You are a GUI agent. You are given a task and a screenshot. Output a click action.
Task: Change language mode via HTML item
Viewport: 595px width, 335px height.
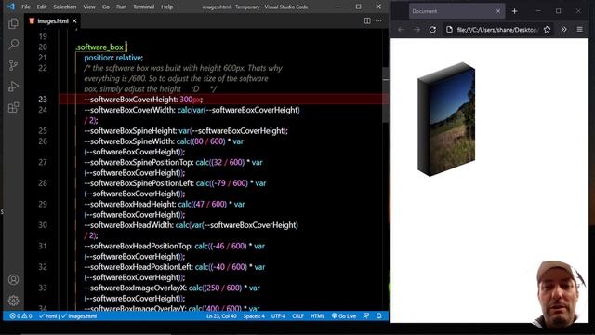tap(317, 316)
